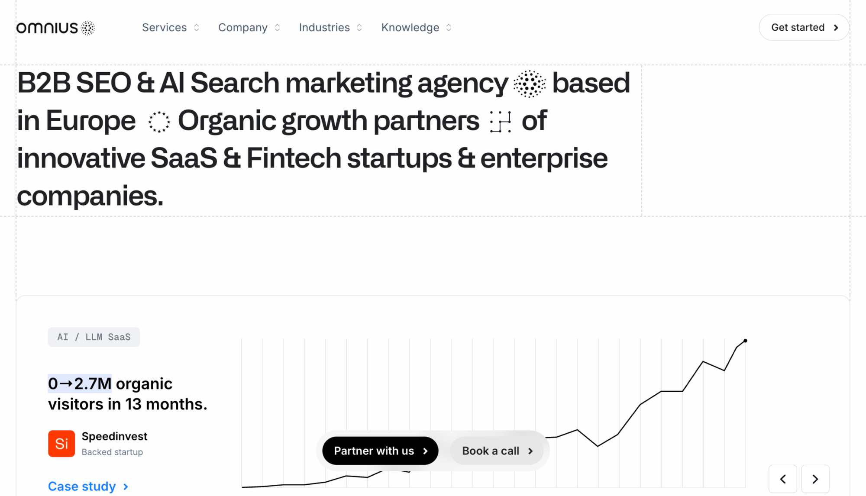Click the Book a call button
Viewport: 866px width, 496px height.
pyautogui.click(x=497, y=451)
